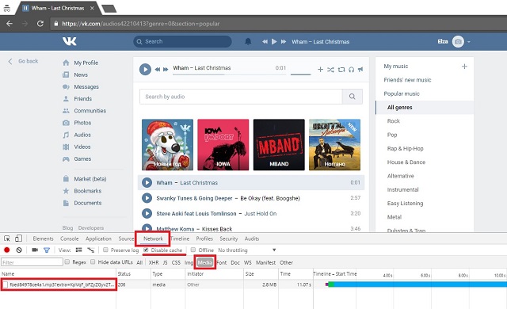This screenshot has width=507, height=309.
Task: Skip to previous track in top header
Action: (265, 42)
